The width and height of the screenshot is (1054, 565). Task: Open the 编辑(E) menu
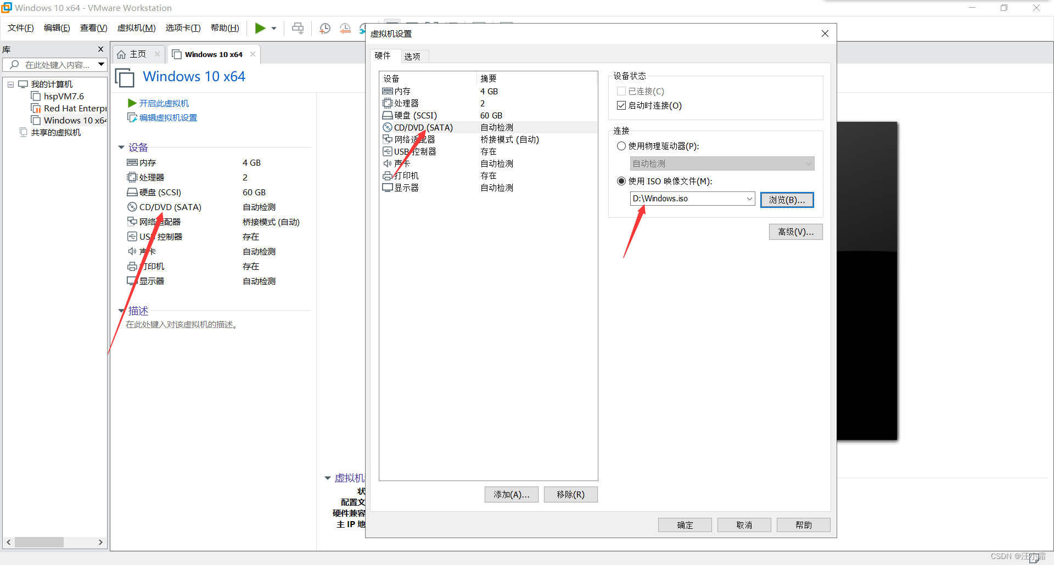coord(57,28)
